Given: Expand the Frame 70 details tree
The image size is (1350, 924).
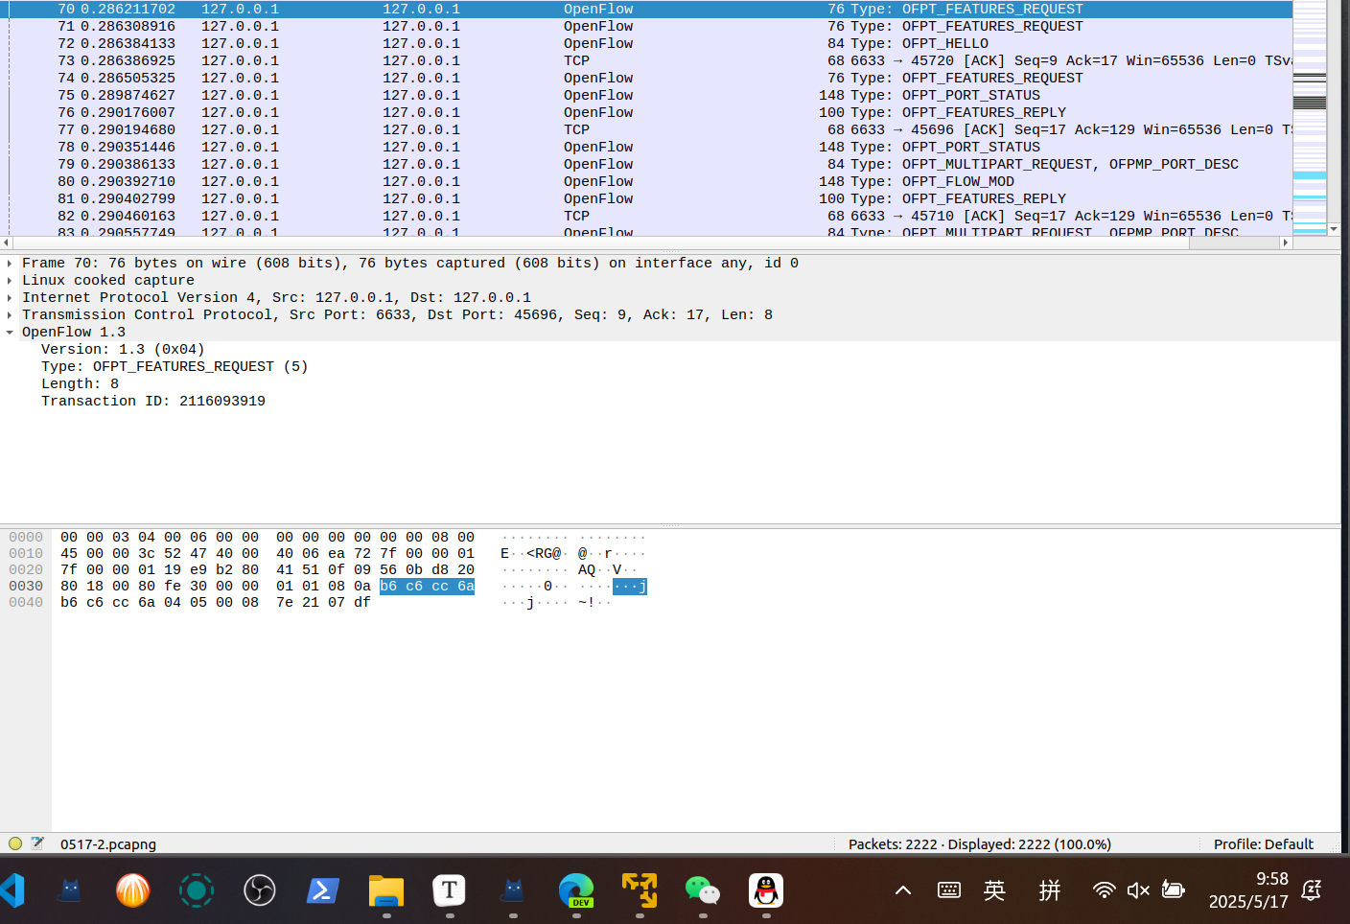Looking at the screenshot, I should point(10,264).
